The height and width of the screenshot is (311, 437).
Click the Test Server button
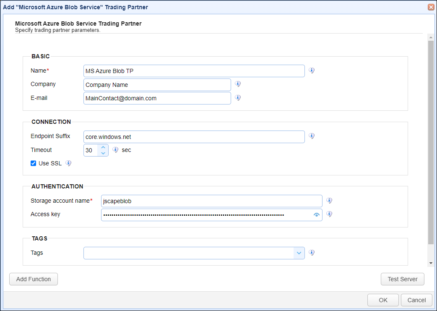403,279
